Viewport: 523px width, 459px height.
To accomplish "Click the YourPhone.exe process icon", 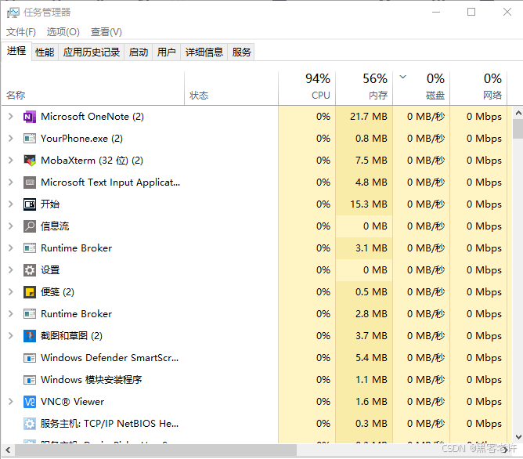I will tap(30, 139).
